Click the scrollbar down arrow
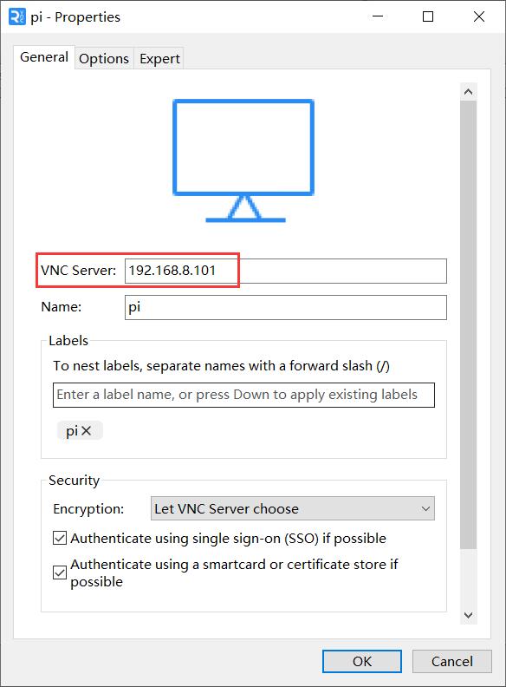 click(469, 615)
